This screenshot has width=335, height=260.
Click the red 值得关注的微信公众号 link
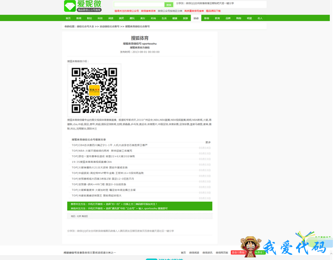(126, 11)
